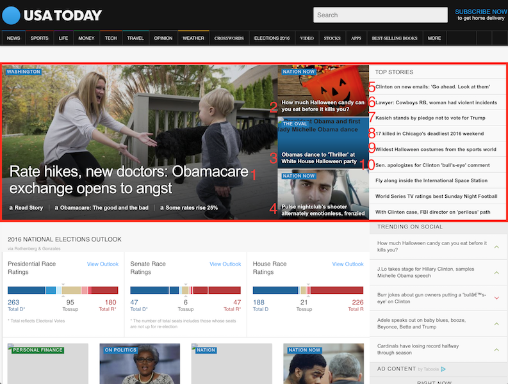Click View Outlook for Presidential Race Ratings
This screenshot has height=384, width=508.
coord(102,264)
